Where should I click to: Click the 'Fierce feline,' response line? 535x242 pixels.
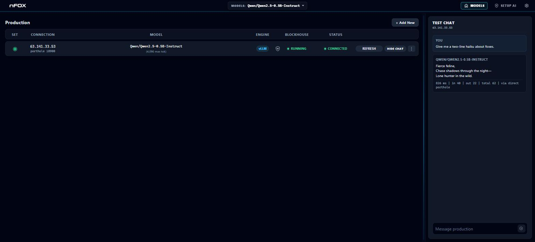point(445,66)
